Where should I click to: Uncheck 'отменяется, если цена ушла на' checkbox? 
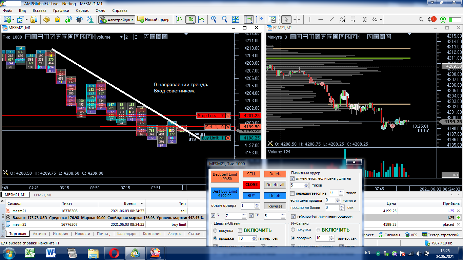(x=293, y=178)
